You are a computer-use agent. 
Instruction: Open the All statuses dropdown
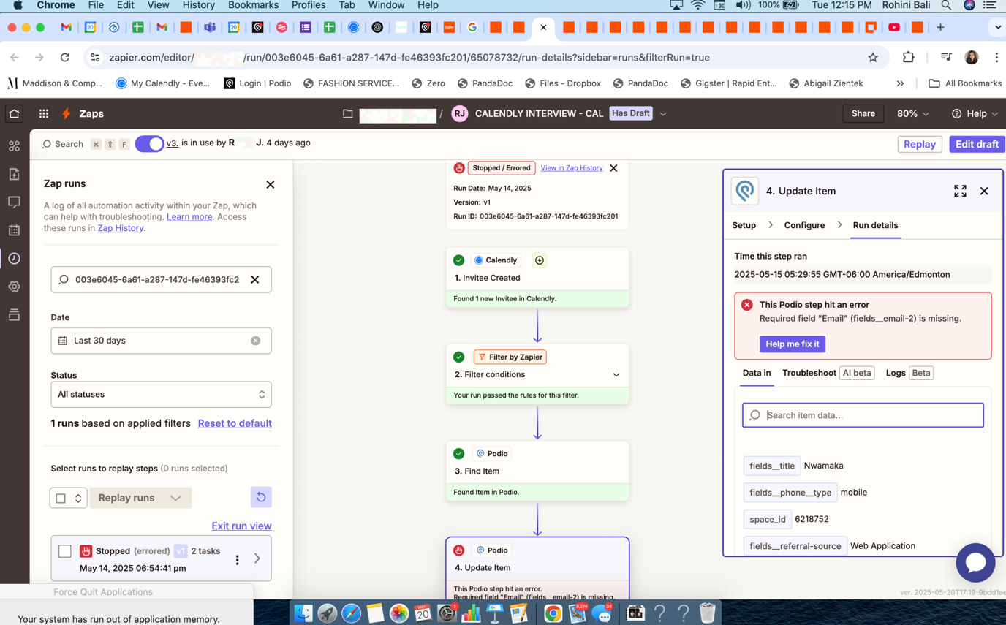161,395
